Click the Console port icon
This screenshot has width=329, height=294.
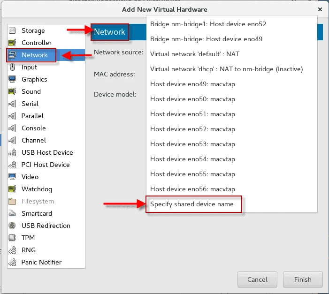click(x=12, y=128)
